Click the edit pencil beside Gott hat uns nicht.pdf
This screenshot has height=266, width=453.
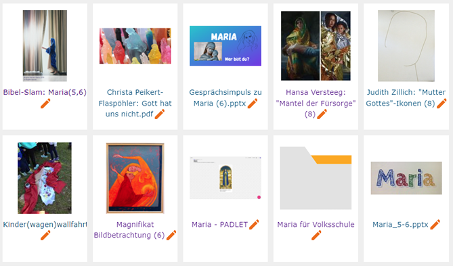tap(160, 114)
